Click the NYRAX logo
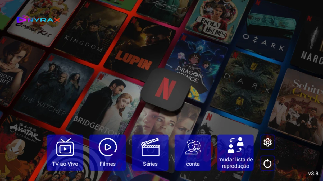323x181 pixels. point(38,20)
